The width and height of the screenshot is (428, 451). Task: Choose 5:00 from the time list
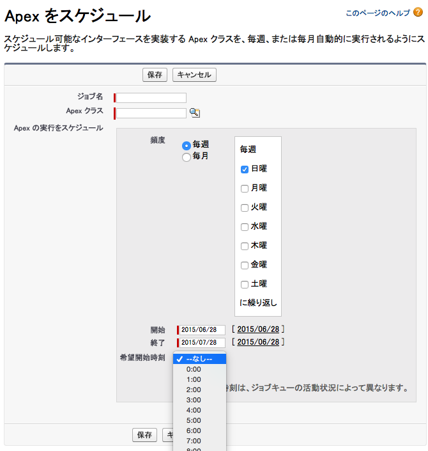click(200, 420)
